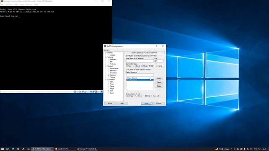Switch to the rocky VirtualBox taskbar button
Viewport: 269px width, 151px height.
[87, 149]
